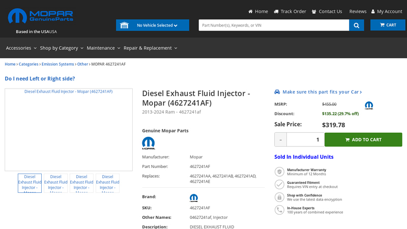Click the Replaces part numbers list
This screenshot has width=407, height=229.
223,179
